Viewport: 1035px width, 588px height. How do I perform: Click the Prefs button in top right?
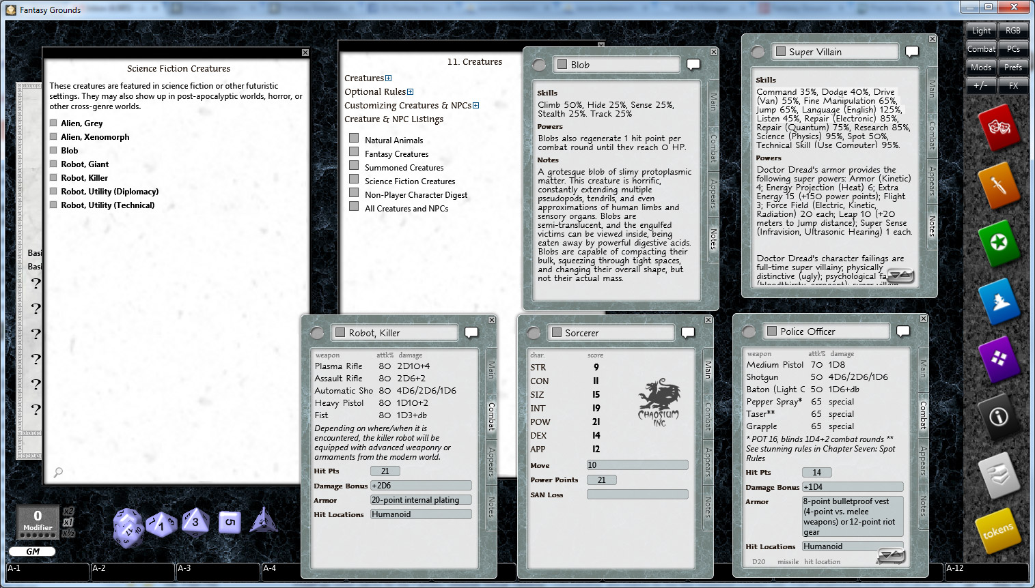1013,67
